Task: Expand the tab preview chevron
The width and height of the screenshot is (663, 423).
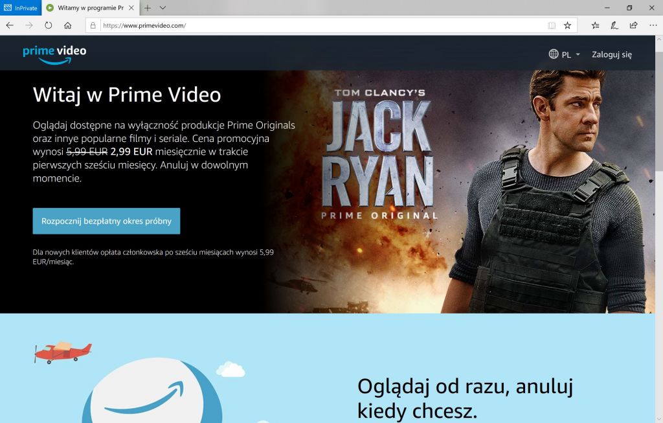Action: 163,8
